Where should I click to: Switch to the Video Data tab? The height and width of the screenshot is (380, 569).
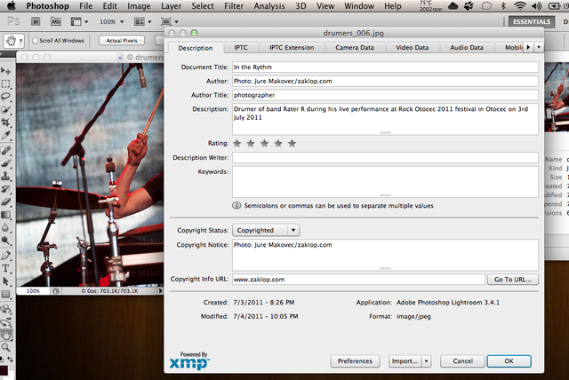coord(413,47)
